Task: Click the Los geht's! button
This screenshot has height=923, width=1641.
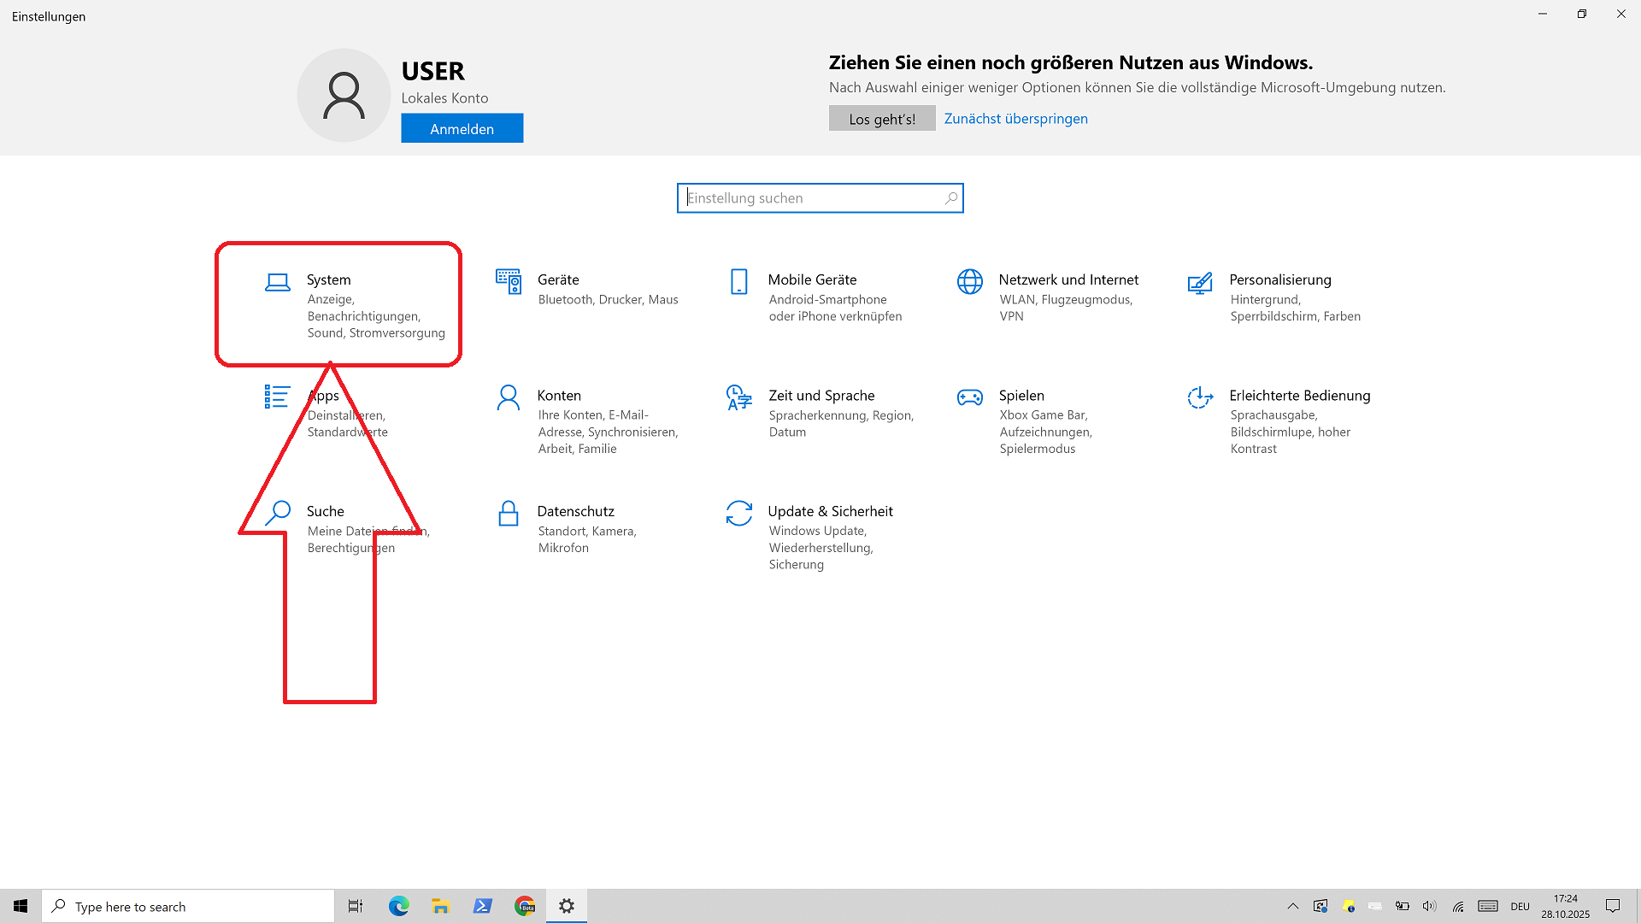Action: [881, 119]
